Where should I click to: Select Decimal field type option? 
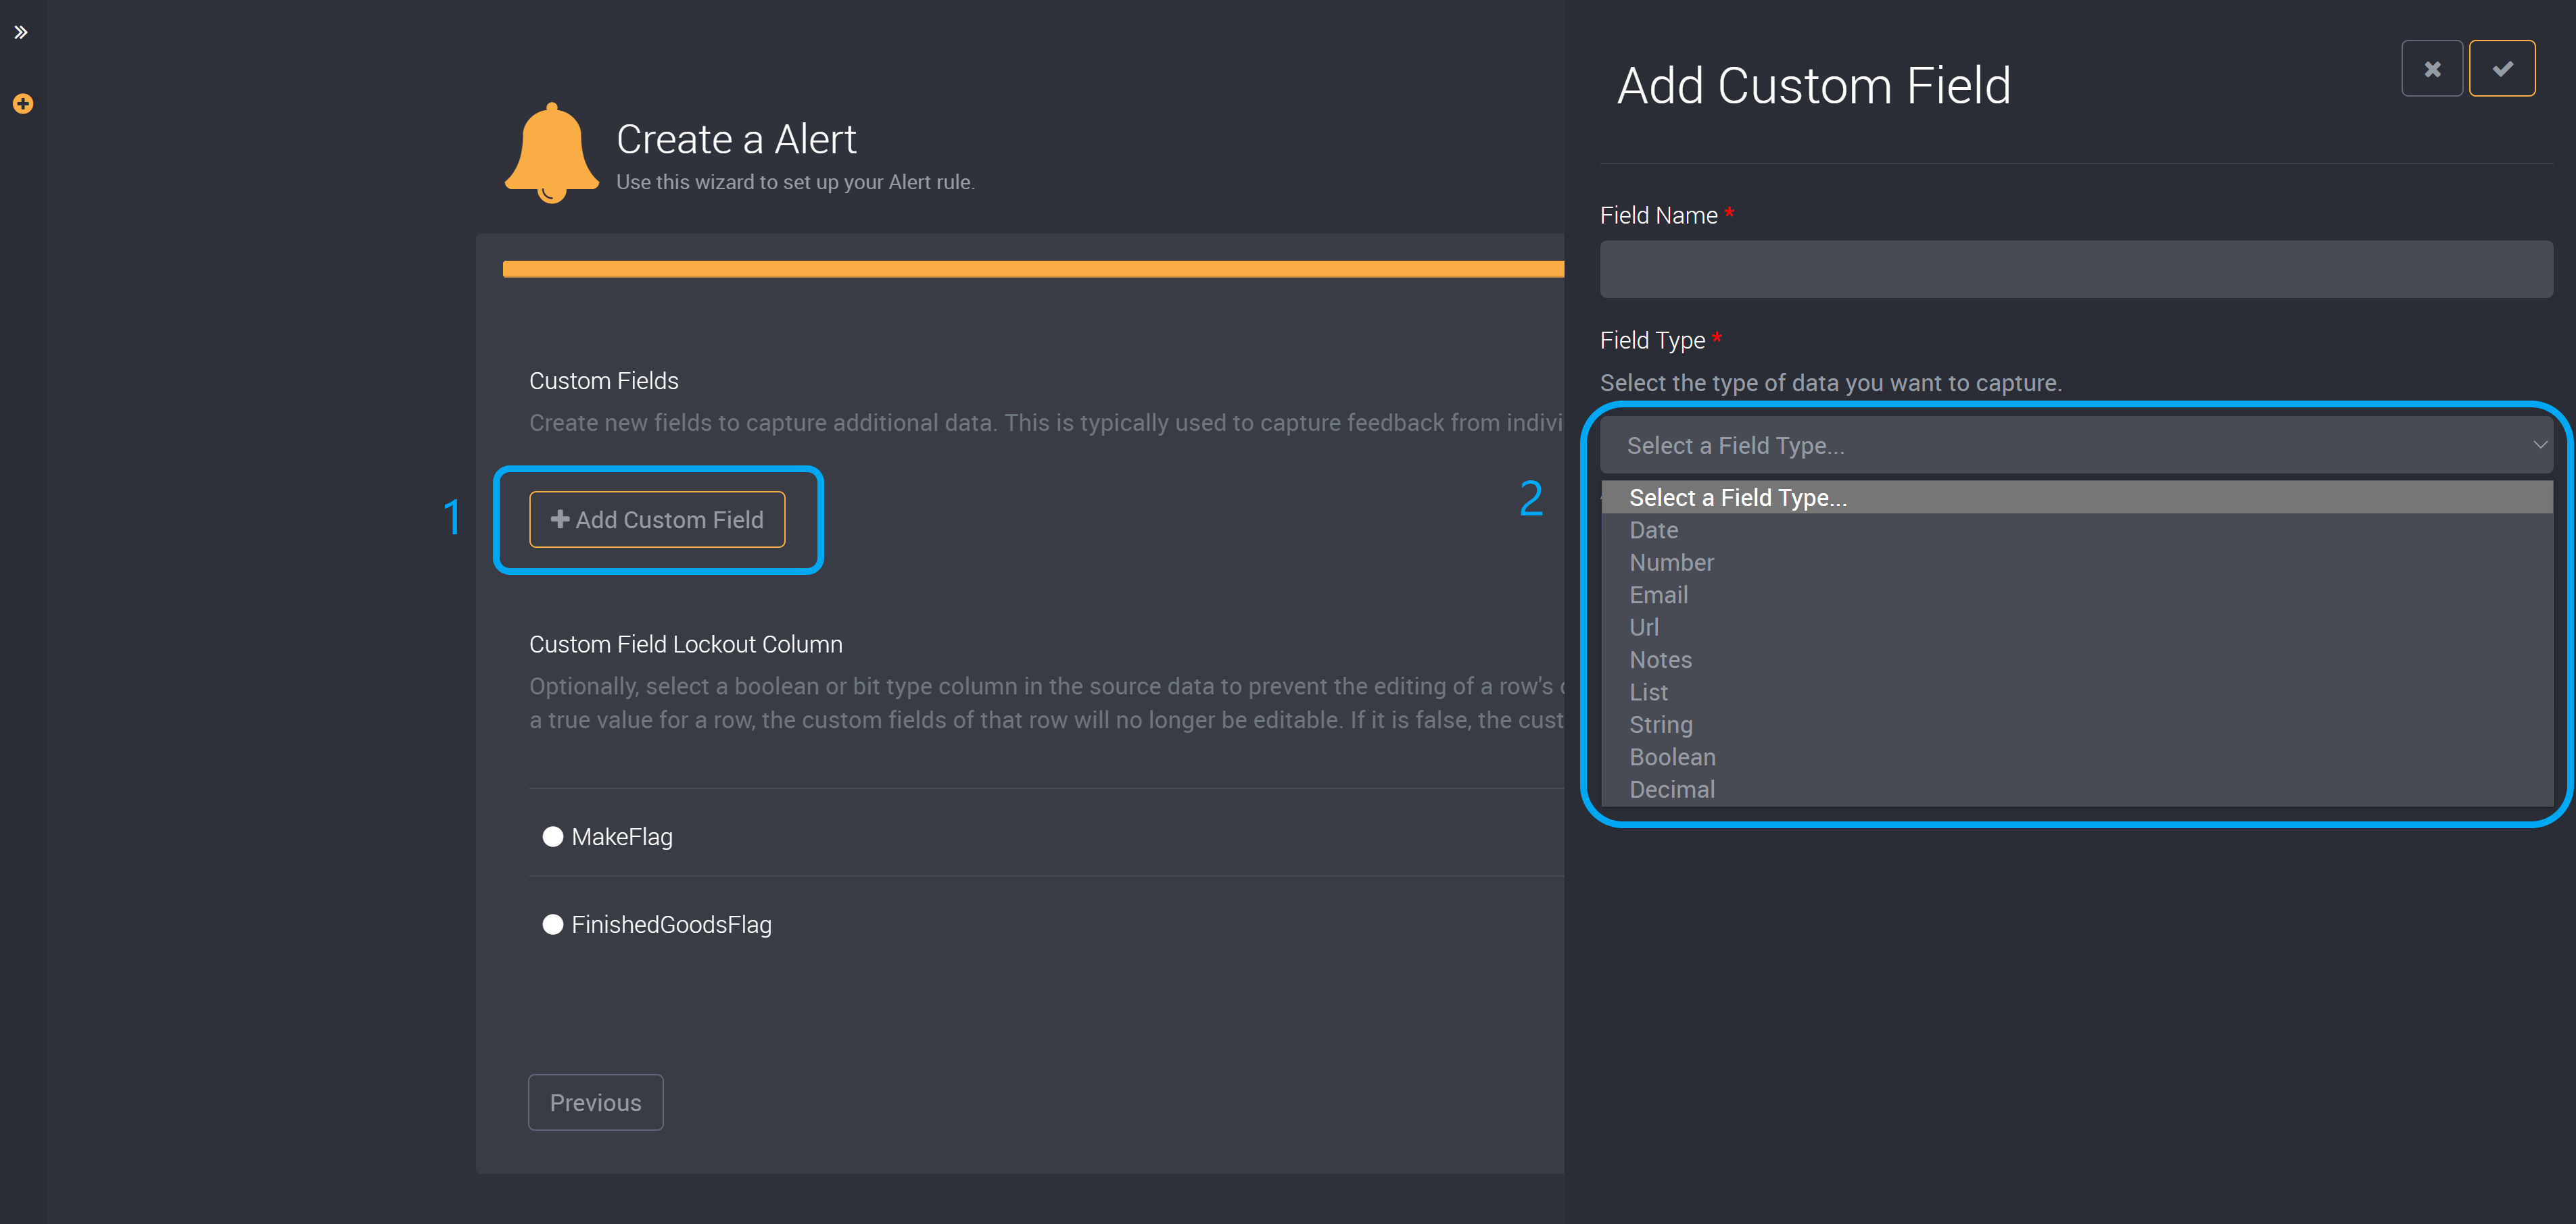click(x=2076, y=790)
